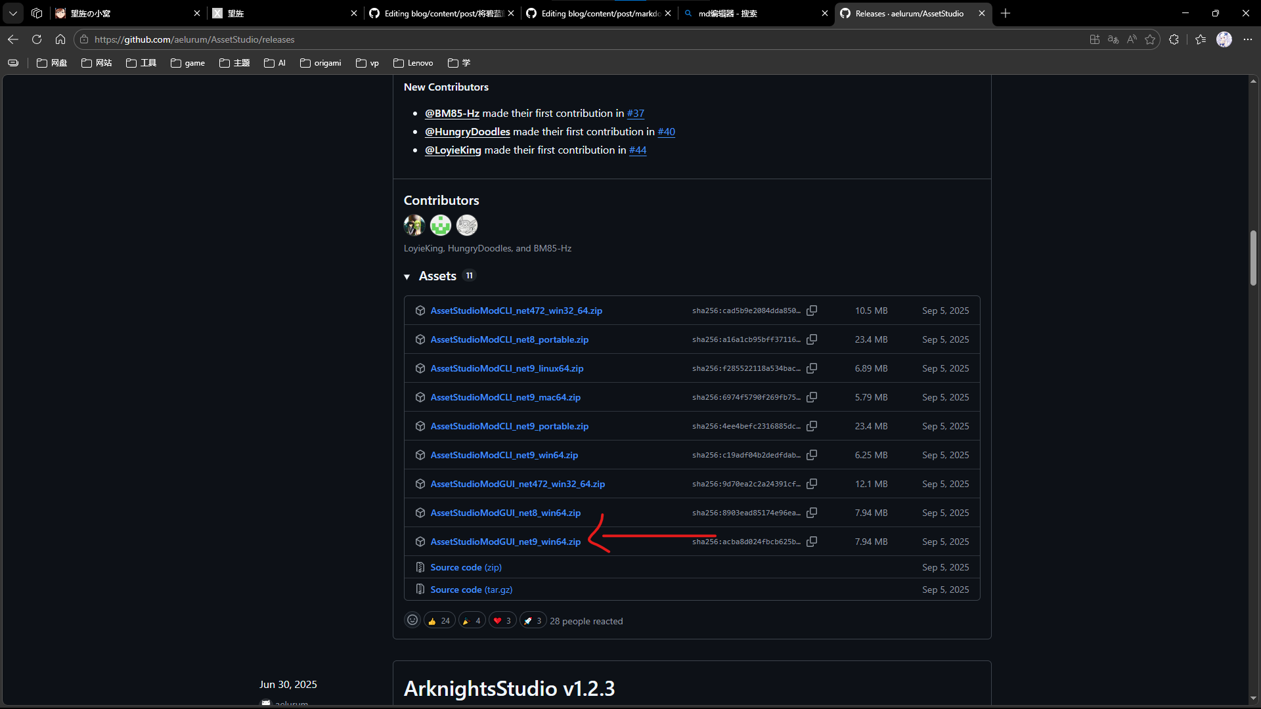Toggle the heart reaction
This screenshot has width=1261, height=709.
[502, 620]
